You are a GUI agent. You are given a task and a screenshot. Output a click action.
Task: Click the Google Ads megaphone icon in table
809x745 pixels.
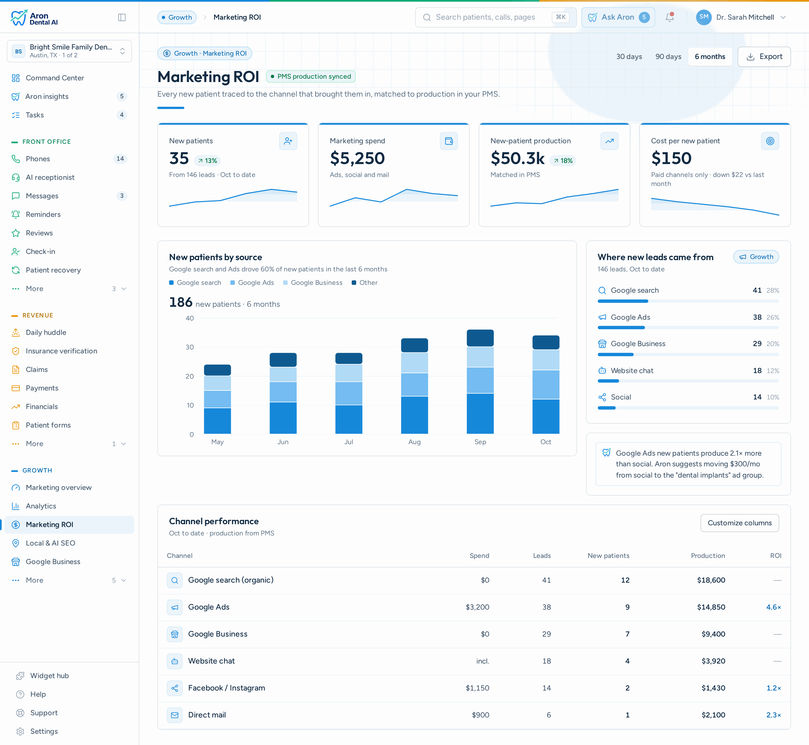[x=174, y=607]
